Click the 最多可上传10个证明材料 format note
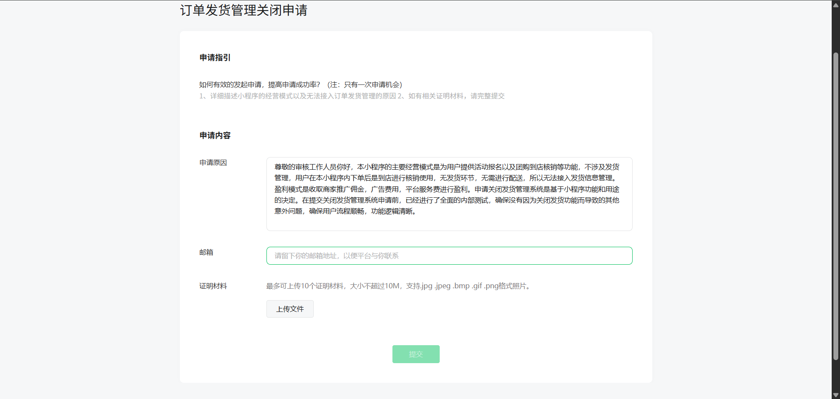This screenshot has width=840, height=399. click(399, 286)
